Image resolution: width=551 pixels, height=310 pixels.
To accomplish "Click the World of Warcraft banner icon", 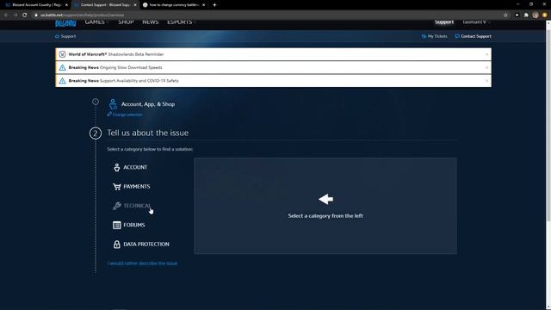I will [62, 54].
